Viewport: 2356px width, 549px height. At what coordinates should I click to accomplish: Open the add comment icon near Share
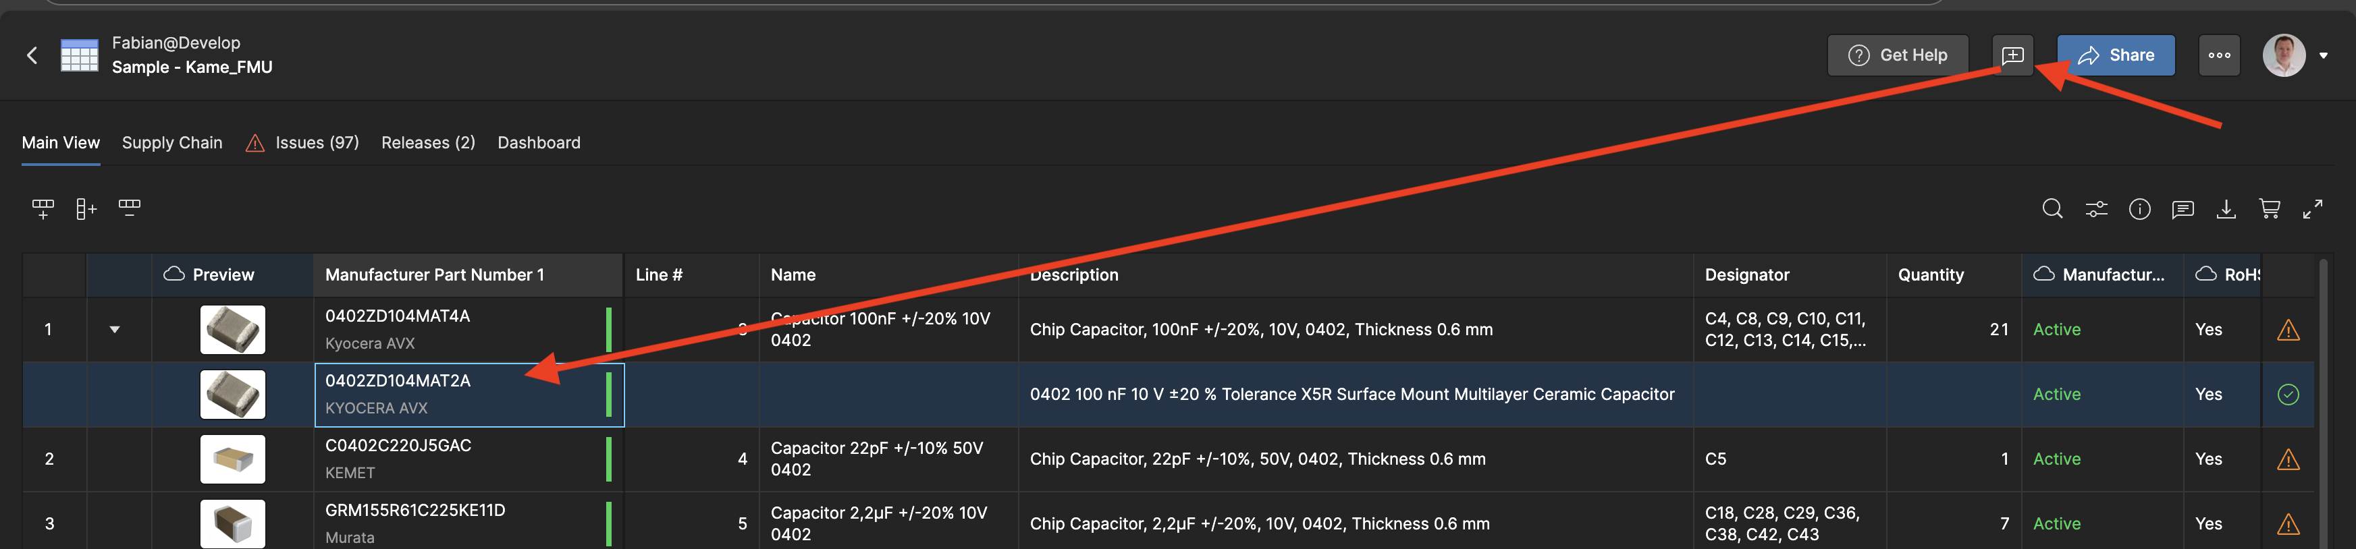click(2012, 56)
